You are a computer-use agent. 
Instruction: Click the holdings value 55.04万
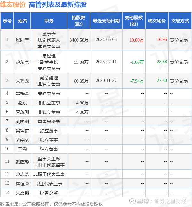81,62
